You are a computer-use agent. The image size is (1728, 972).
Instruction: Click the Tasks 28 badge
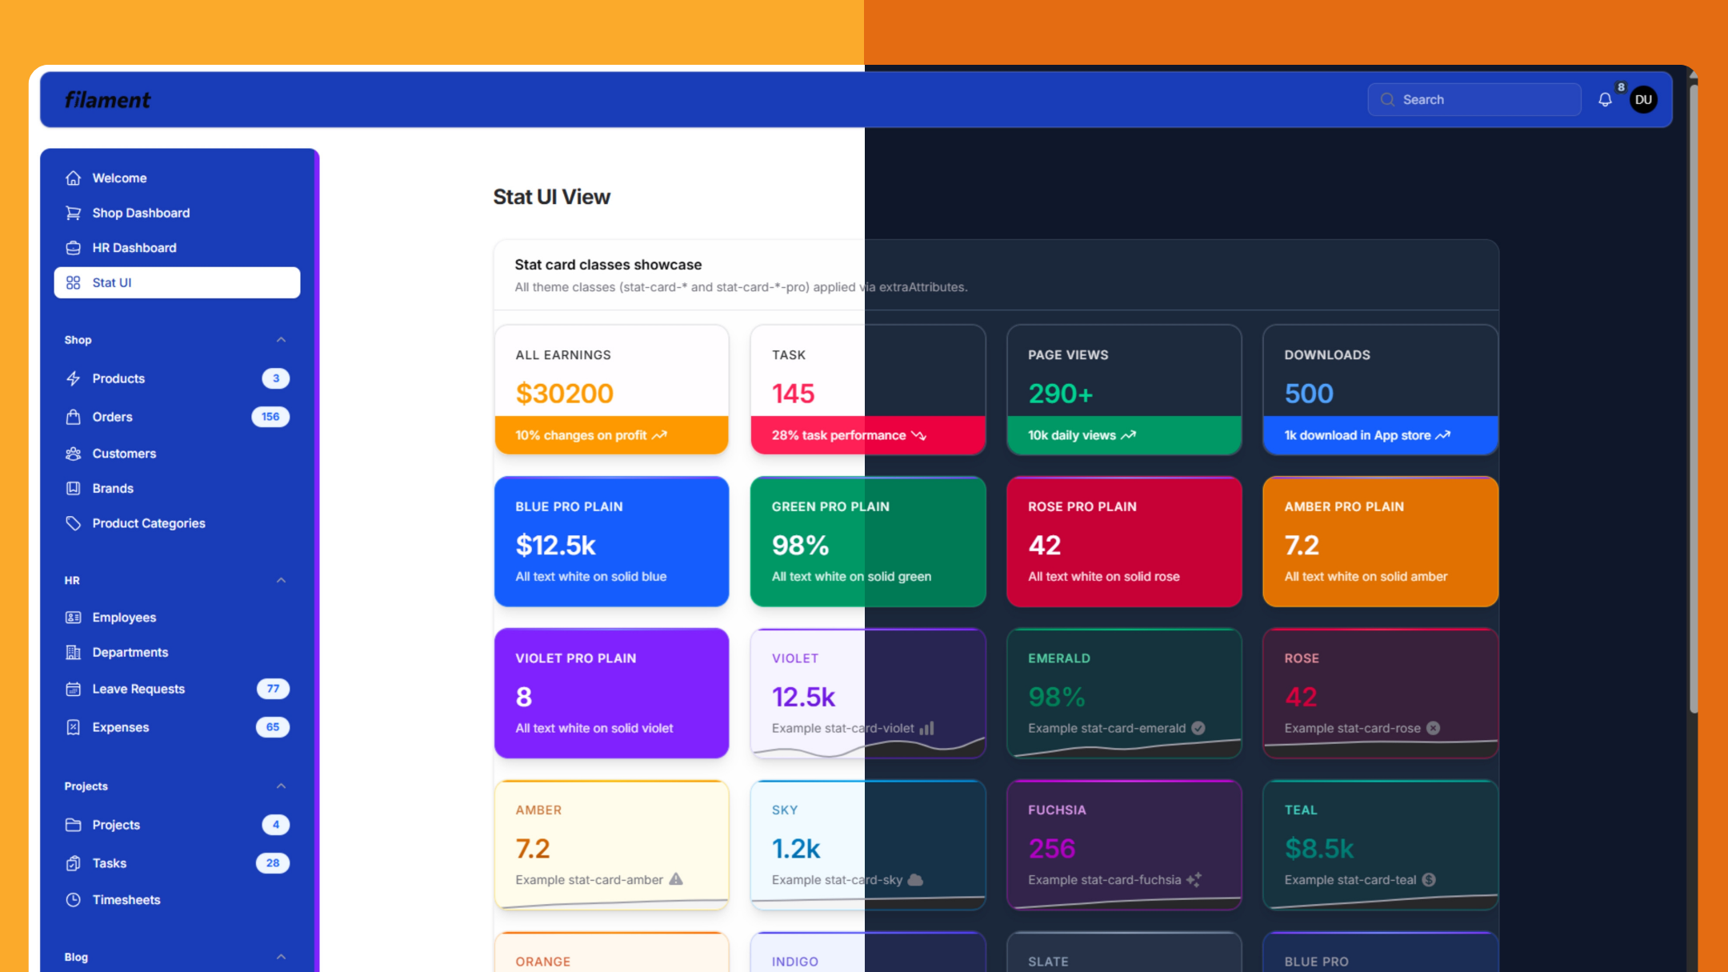point(273,863)
